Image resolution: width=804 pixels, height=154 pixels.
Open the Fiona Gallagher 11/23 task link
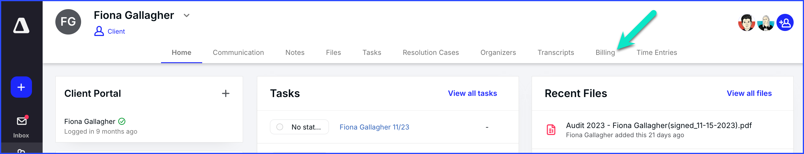(x=374, y=127)
